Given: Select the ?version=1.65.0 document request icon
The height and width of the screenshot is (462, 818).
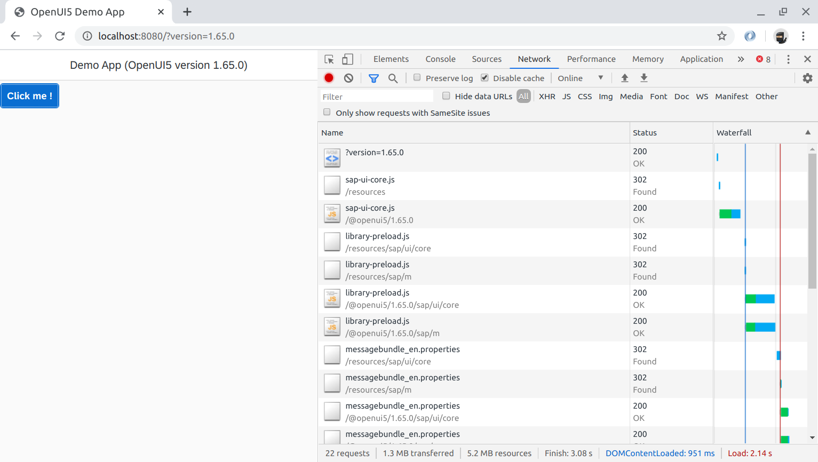Looking at the screenshot, I should [332, 158].
